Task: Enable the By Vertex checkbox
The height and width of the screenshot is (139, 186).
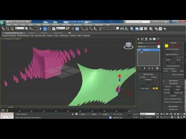Action: (165, 52)
